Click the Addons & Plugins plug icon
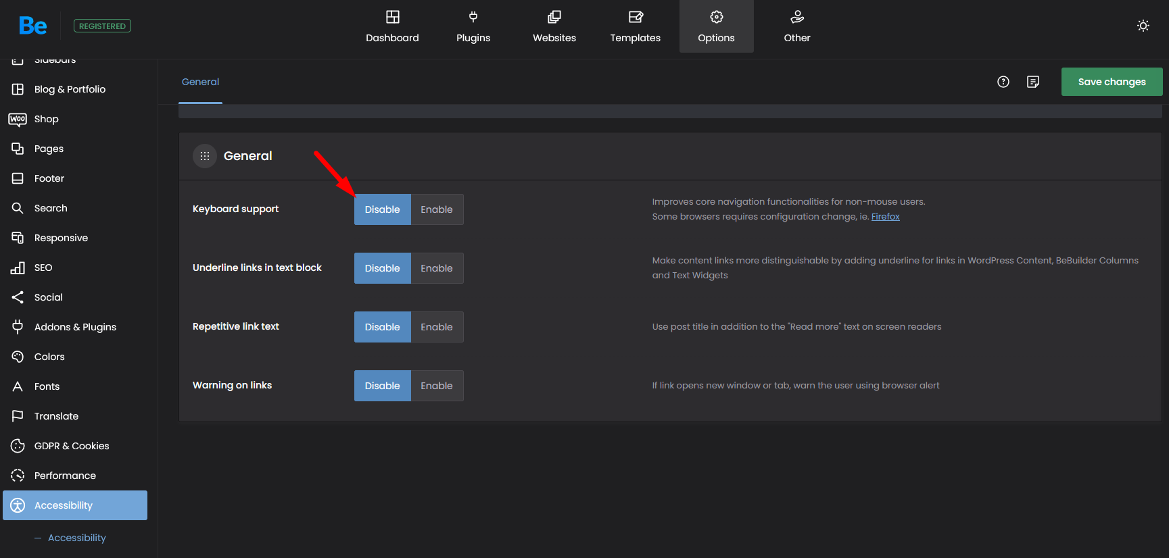Viewport: 1169px width, 558px height. click(x=18, y=327)
